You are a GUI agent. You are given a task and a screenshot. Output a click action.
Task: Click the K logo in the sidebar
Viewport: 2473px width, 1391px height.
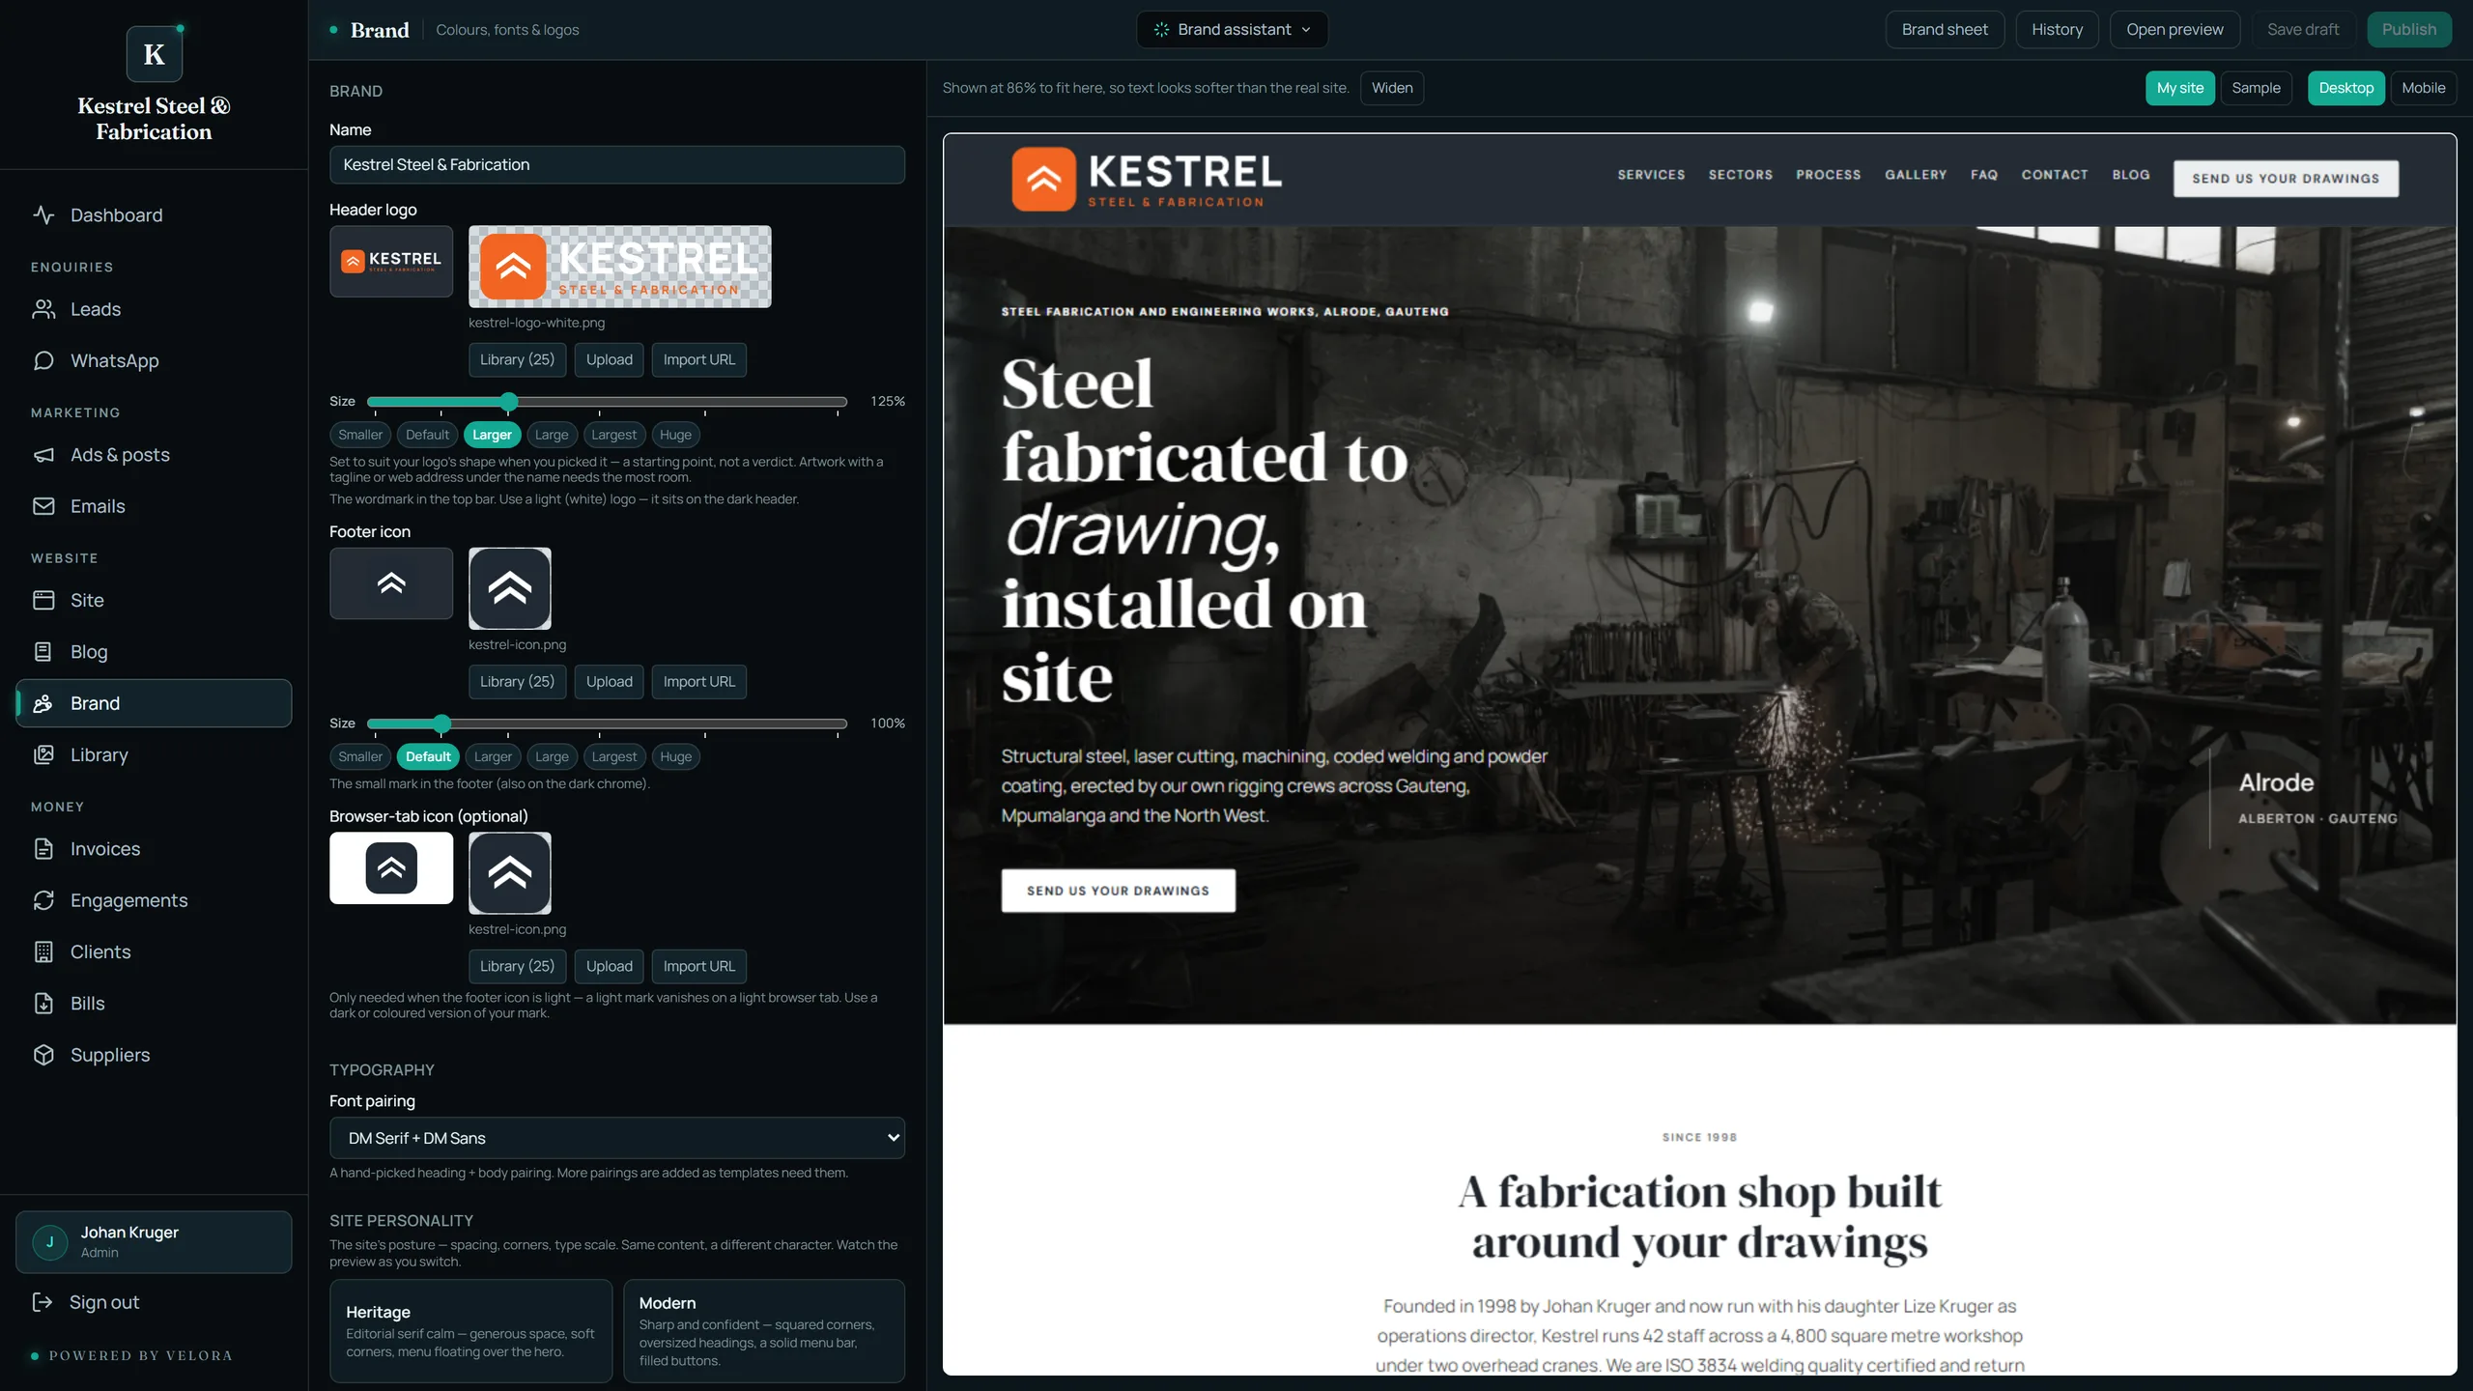coord(155,54)
